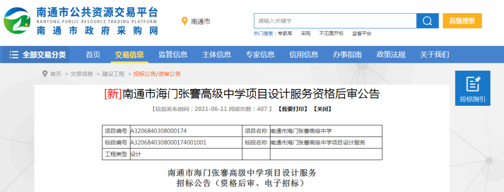Screen dimensions: 504x192
Task: Click 【我要打印】 print link
Action: [x=293, y=109]
